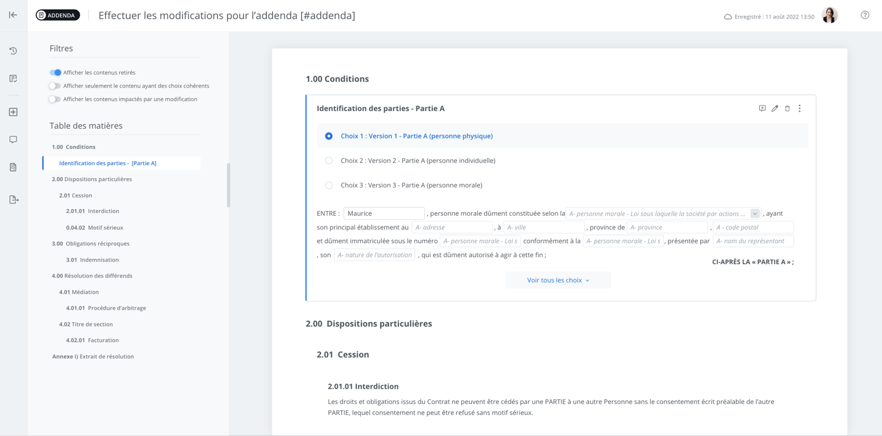Select Choix 2 personne individuelle radio

pyautogui.click(x=329, y=160)
